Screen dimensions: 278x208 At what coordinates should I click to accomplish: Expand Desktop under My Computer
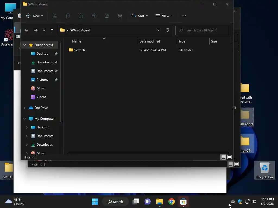pyautogui.click(x=27, y=127)
